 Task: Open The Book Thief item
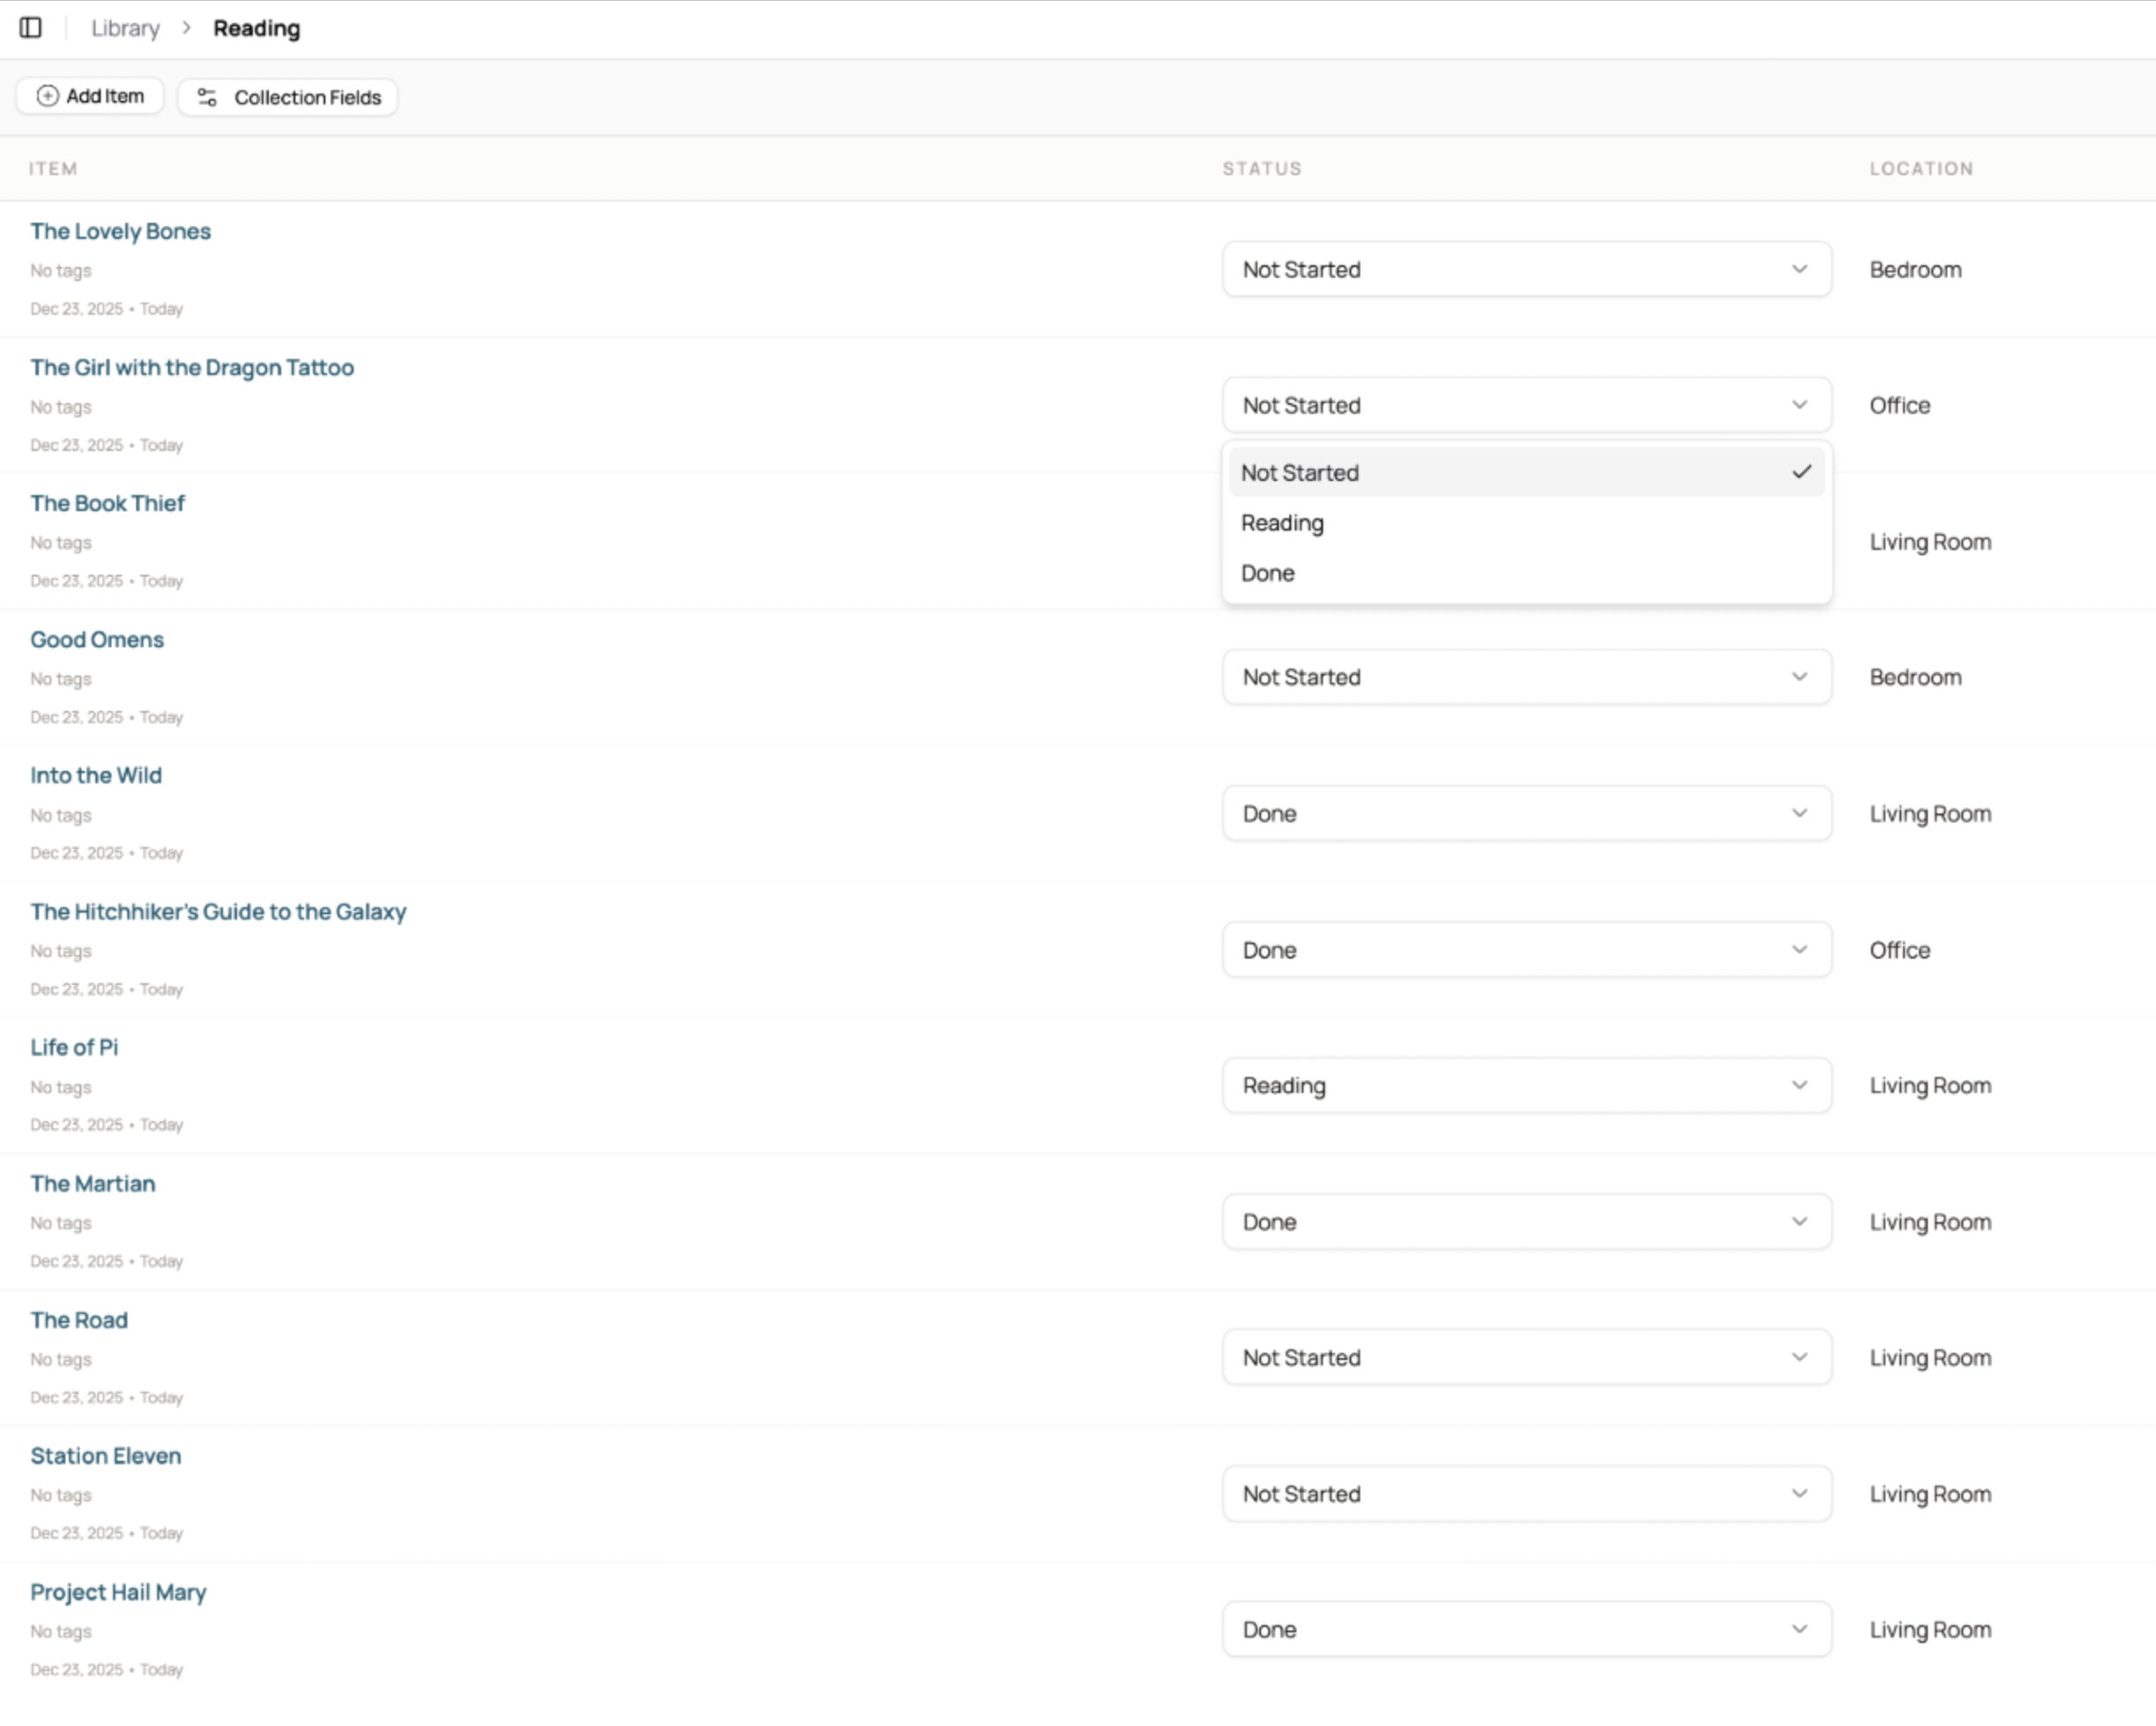tap(108, 503)
